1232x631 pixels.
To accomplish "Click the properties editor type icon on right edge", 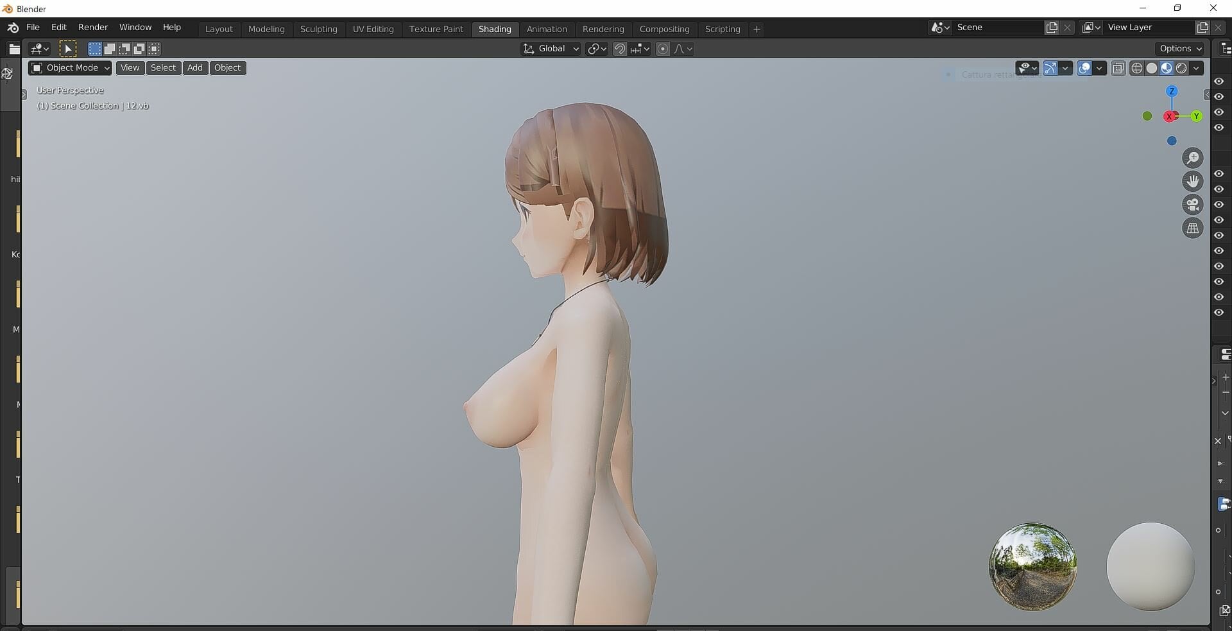I will [x=1225, y=355].
